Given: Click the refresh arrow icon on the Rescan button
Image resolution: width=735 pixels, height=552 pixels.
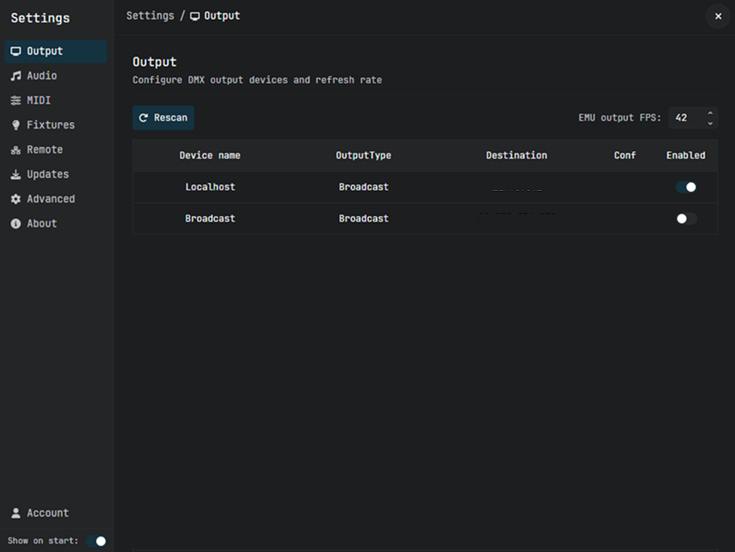Looking at the screenshot, I should pyautogui.click(x=143, y=118).
